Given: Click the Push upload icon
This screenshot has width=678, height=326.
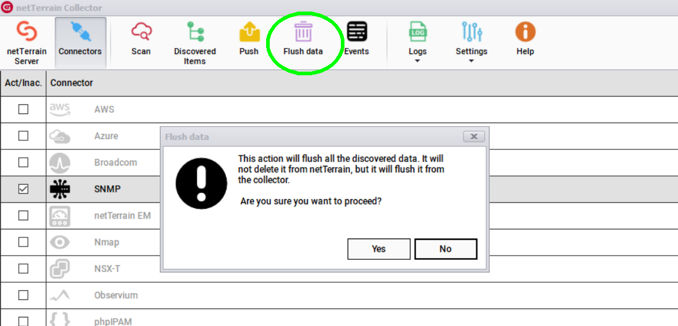Looking at the screenshot, I should click(x=249, y=32).
